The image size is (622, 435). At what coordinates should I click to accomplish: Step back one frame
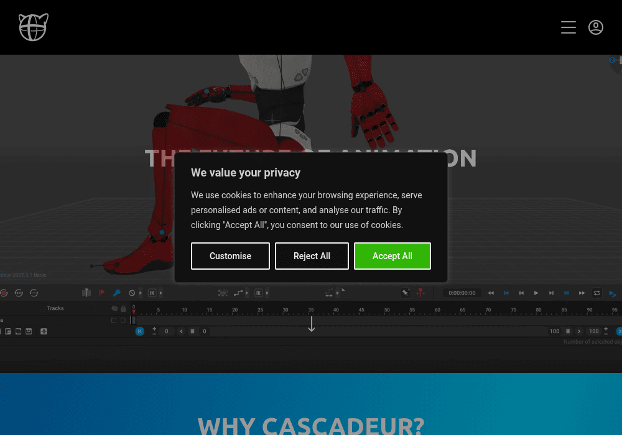[x=521, y=293]
